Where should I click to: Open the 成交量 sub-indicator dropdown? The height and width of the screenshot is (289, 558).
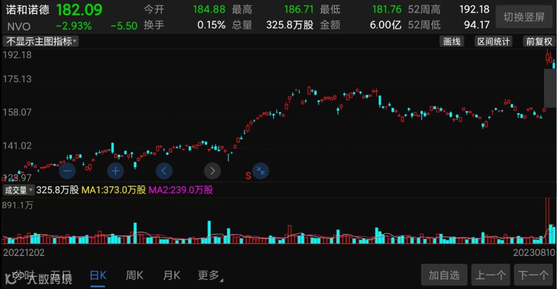[x=19, y=190]
